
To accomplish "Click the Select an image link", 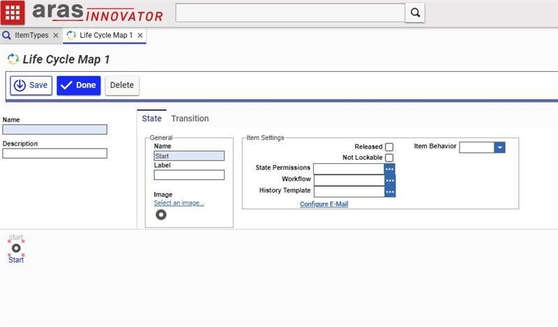I will pyautogui.click(x=179, y=203).
